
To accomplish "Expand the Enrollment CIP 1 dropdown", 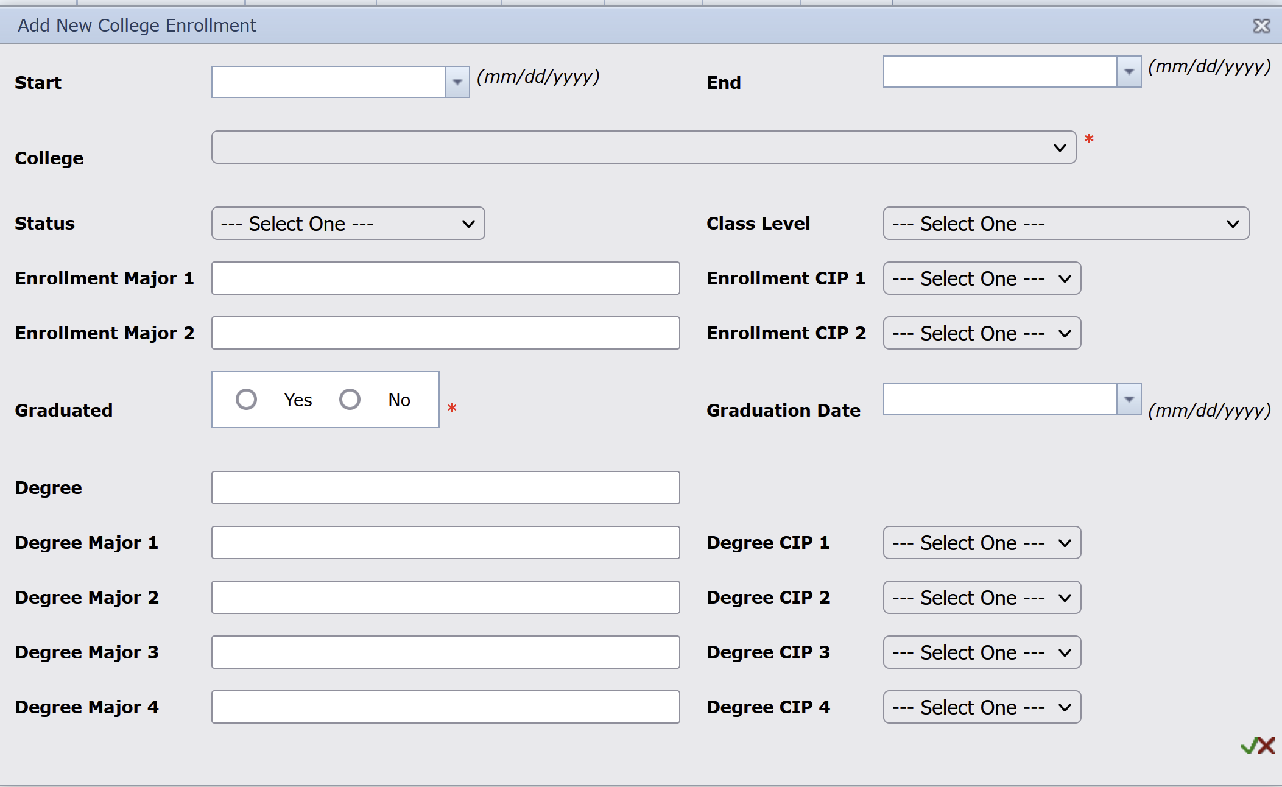I will coord(981,278).
